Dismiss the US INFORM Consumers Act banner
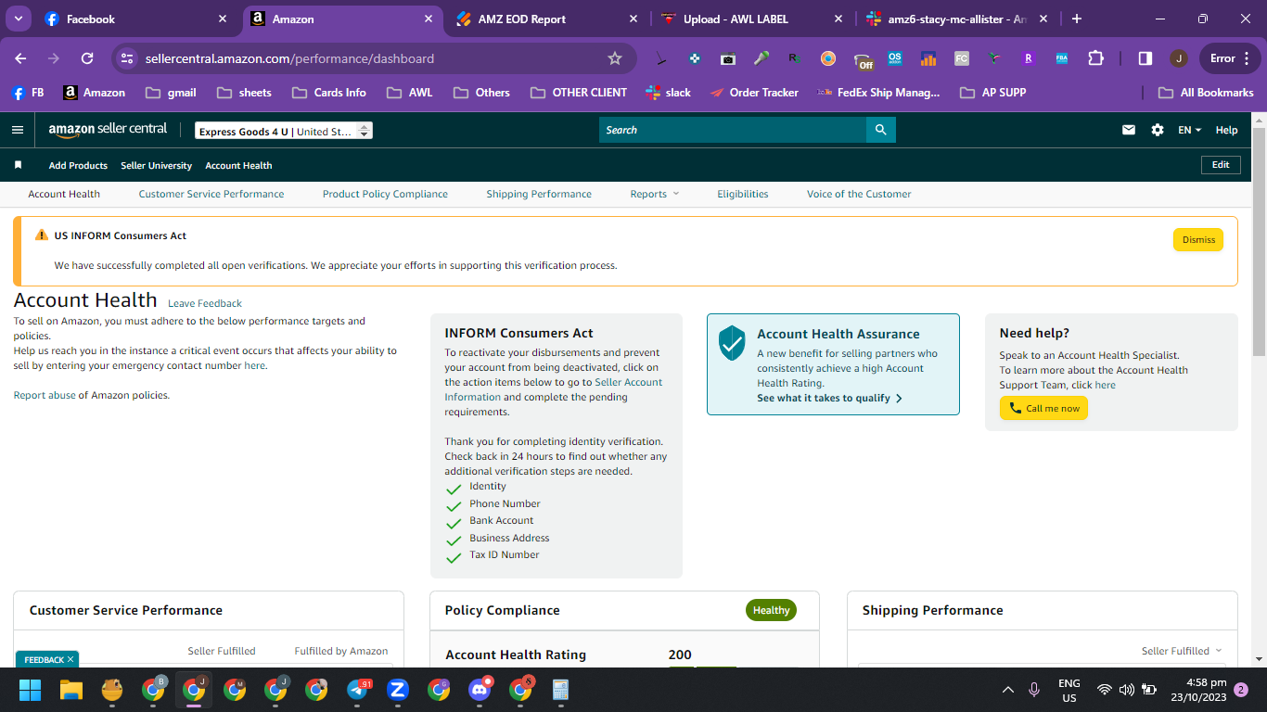 (x=1198, y=239)
